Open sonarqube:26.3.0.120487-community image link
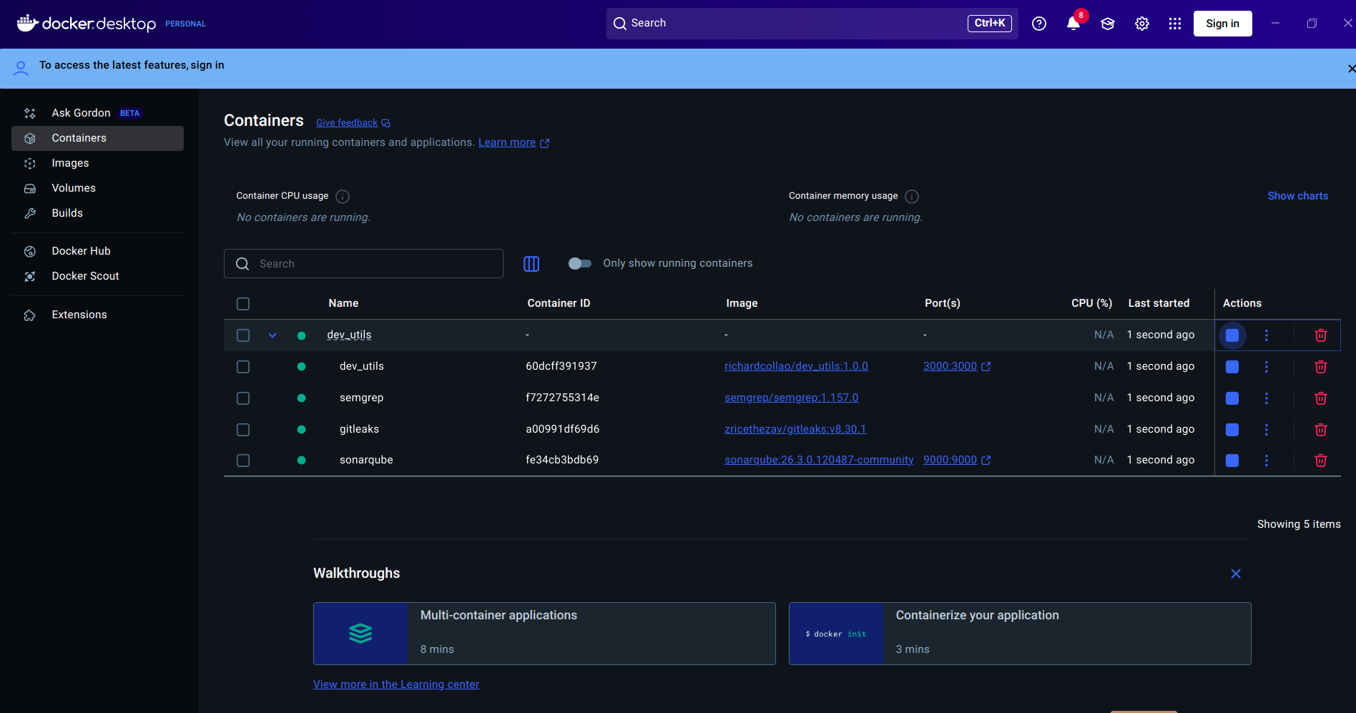 coord(819,460)
